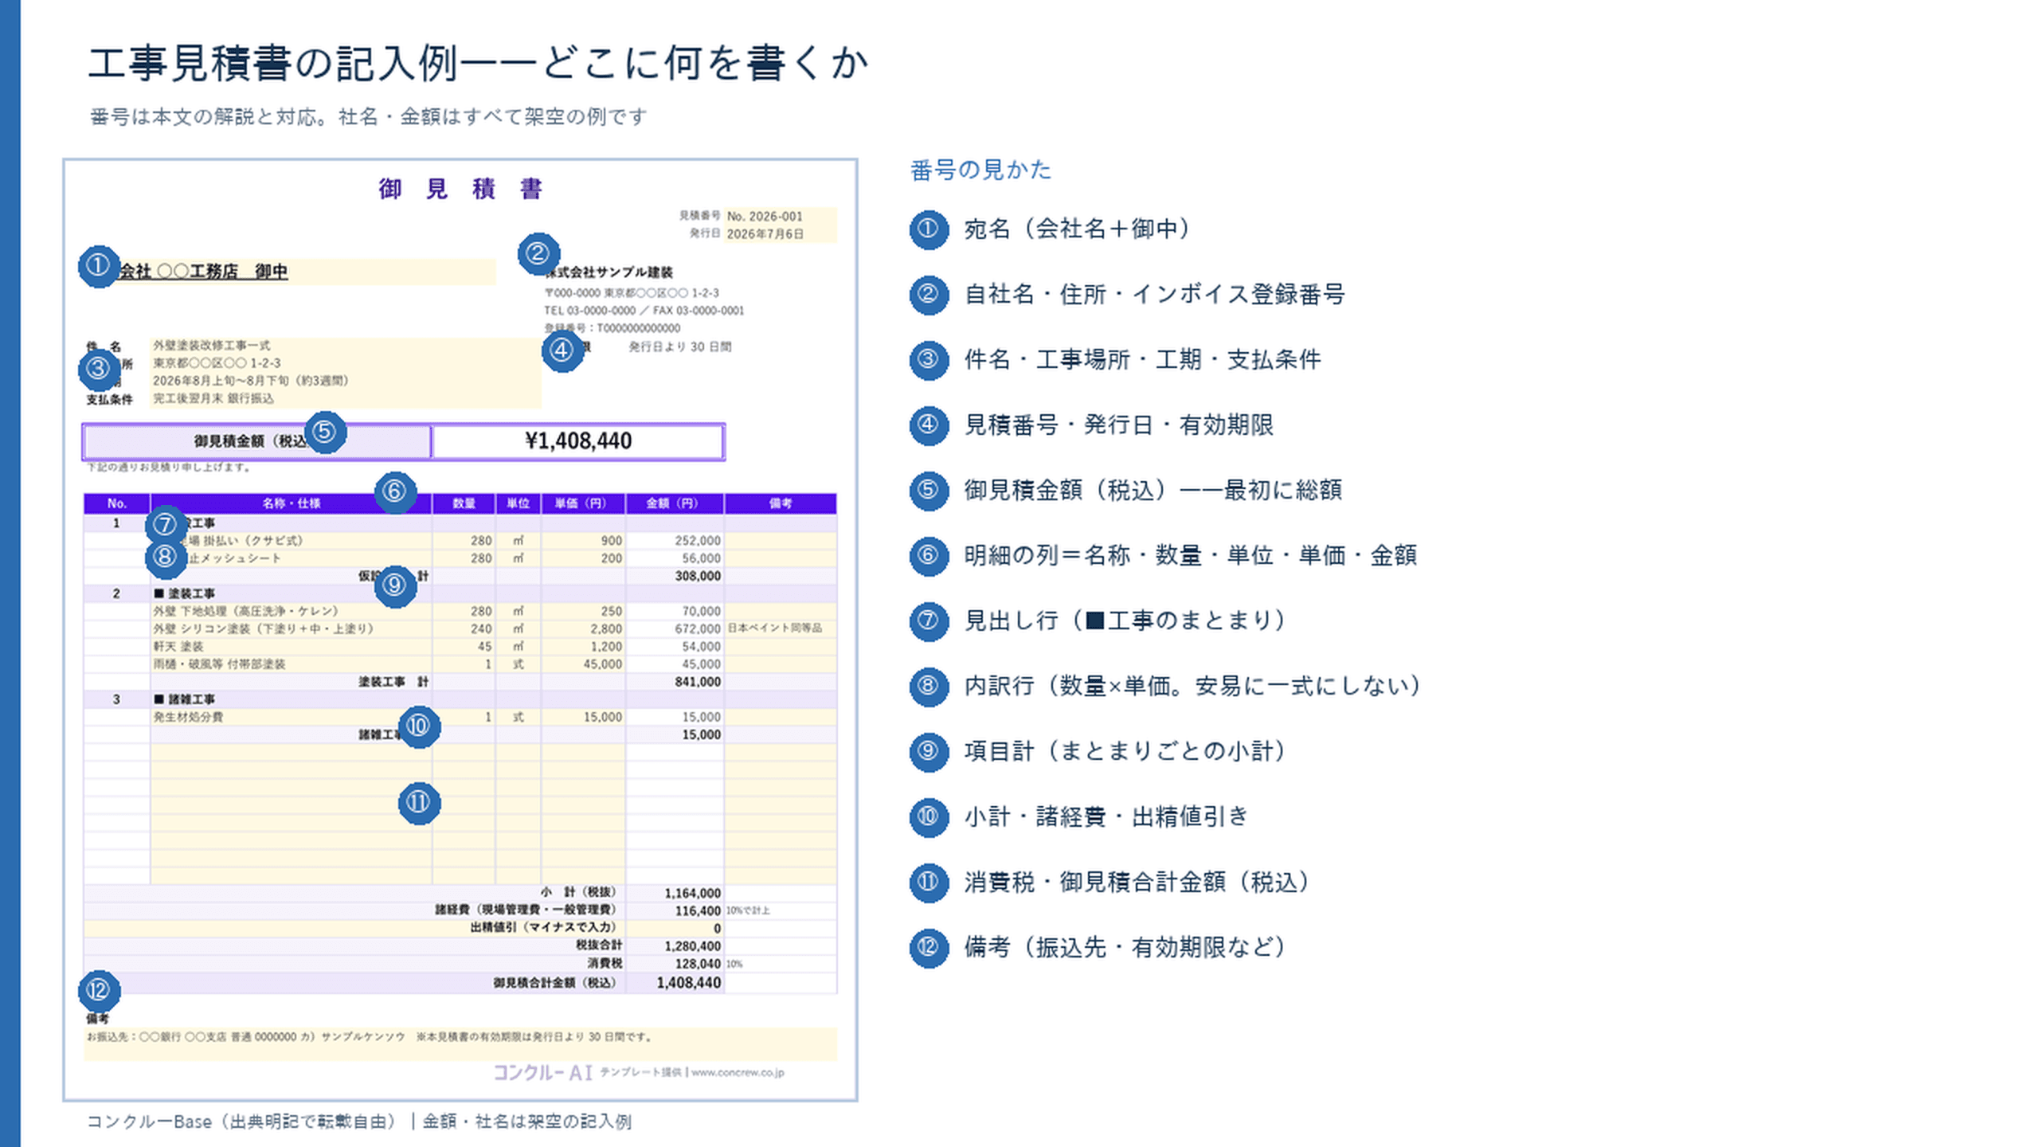
Task: Click the ③ circle beside 件名・工事場所 legend entry
Action: [929, 360]
